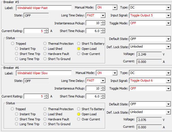Select Tripped radio button in Breaker #5
The height and width of the screenshot is (132, 172).
(12, 44)
